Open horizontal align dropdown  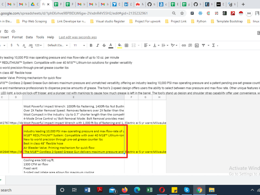point(147,45)
